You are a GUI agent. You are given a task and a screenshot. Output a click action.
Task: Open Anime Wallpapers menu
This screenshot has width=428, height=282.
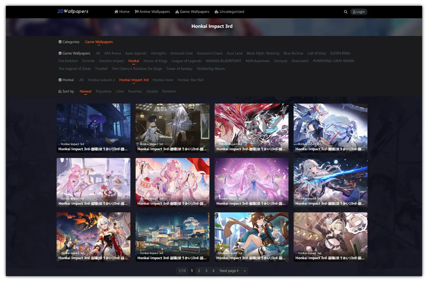152,12
